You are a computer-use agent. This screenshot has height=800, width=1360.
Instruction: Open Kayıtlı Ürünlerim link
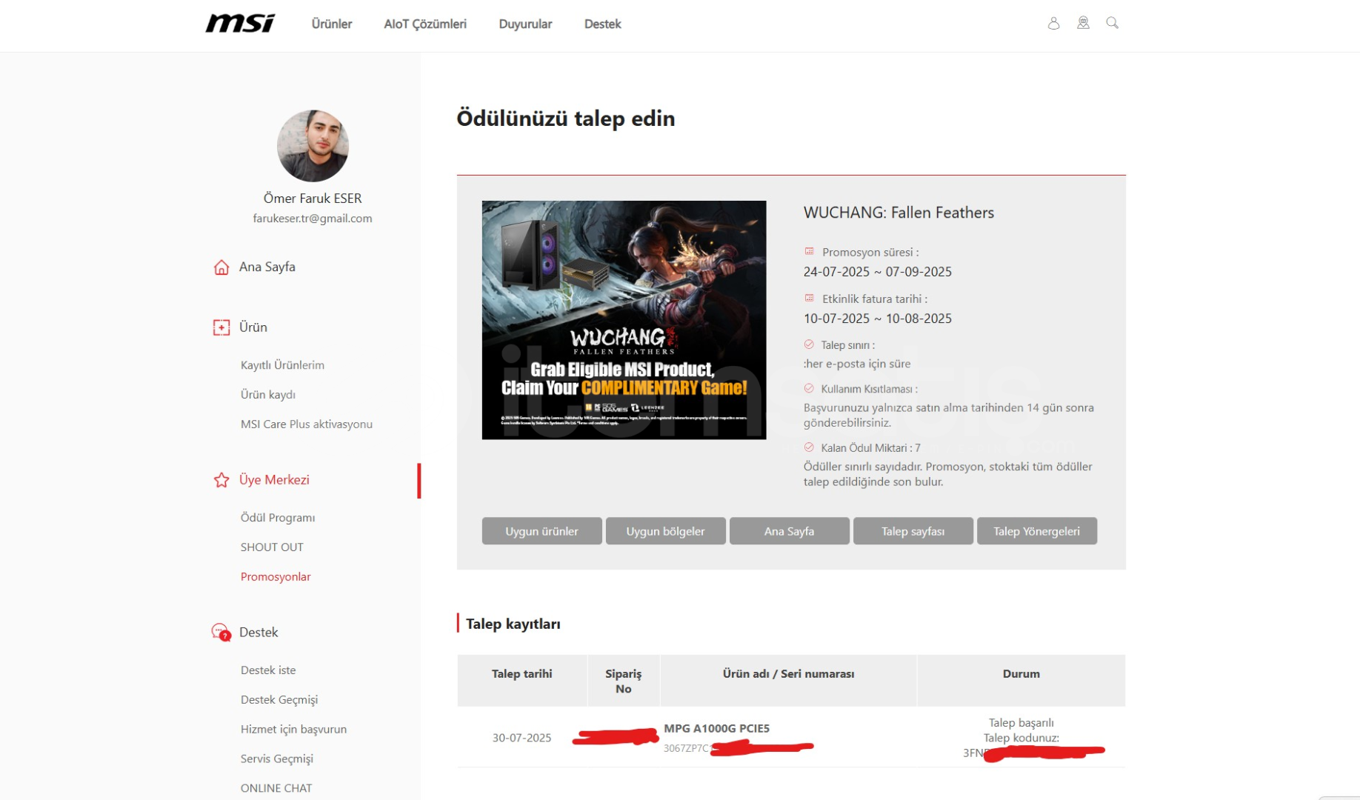(282, 365)
